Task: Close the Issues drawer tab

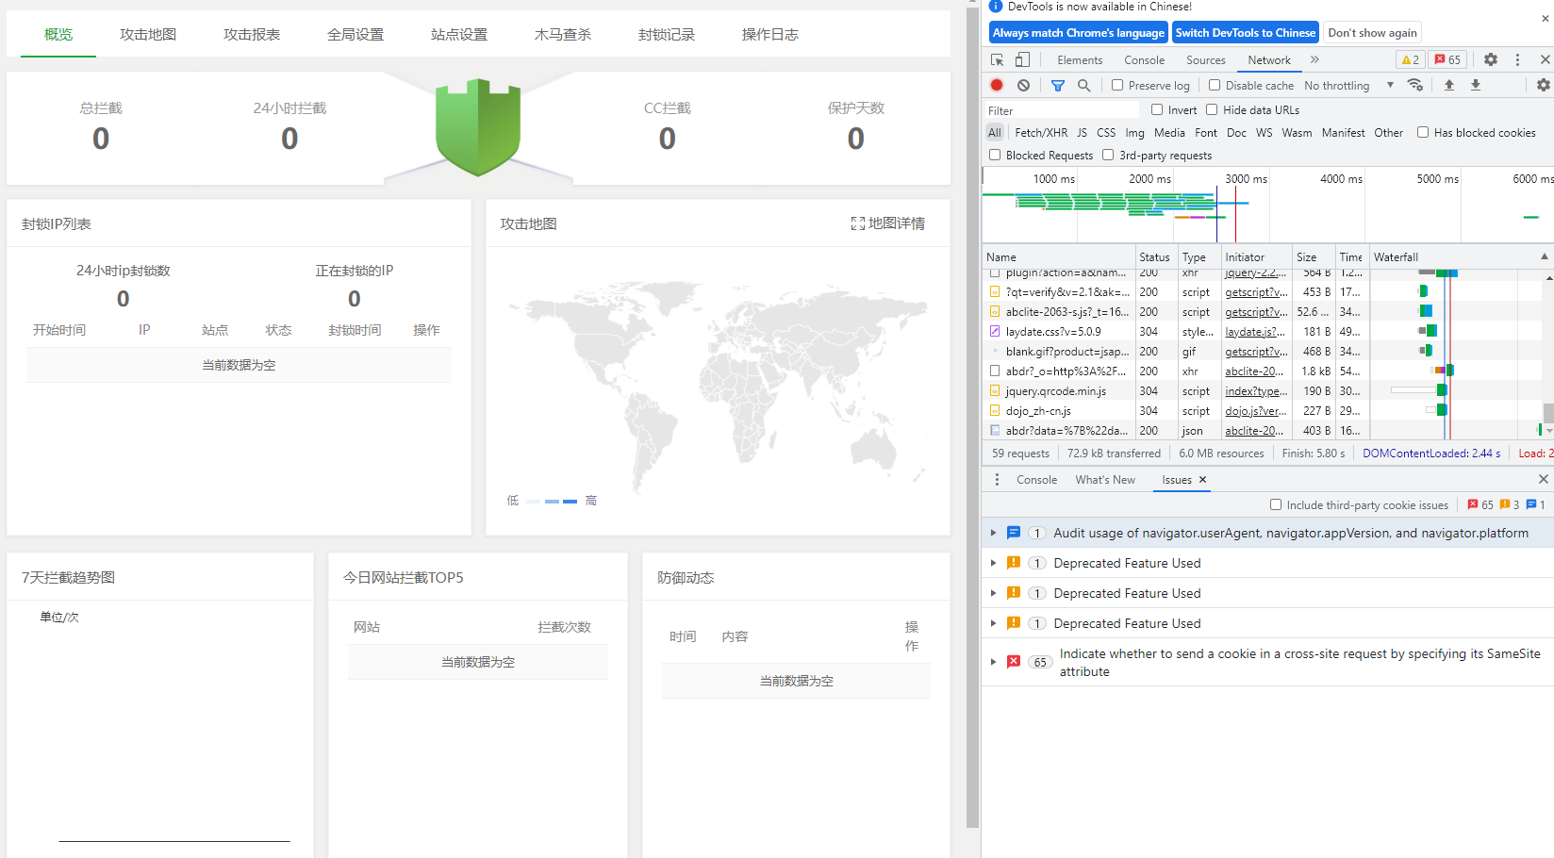Action: tap(1202, 480)
